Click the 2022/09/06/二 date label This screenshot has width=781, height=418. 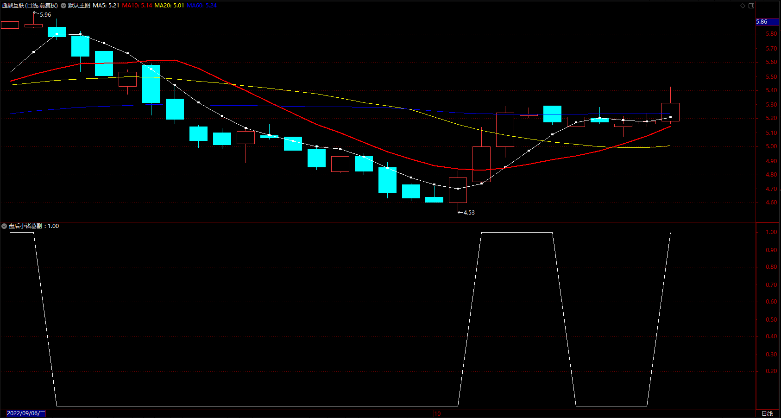(x=26, y=413)
